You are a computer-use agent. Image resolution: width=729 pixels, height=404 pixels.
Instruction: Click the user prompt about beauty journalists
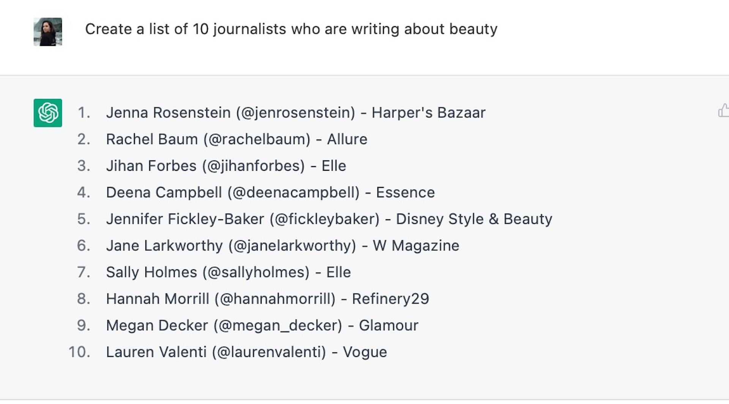[291, 29]
